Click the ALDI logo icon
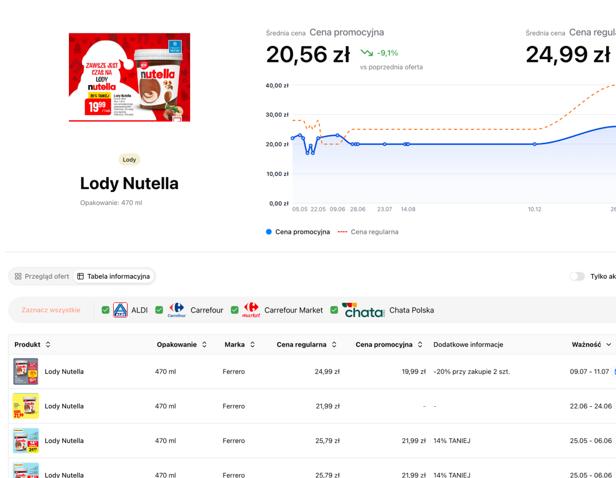The height and width of the screenshot is (478, 616). click(120, 310)
